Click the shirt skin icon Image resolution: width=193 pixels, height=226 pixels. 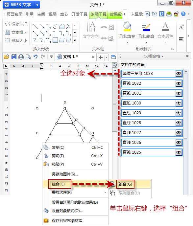[154, 14]
